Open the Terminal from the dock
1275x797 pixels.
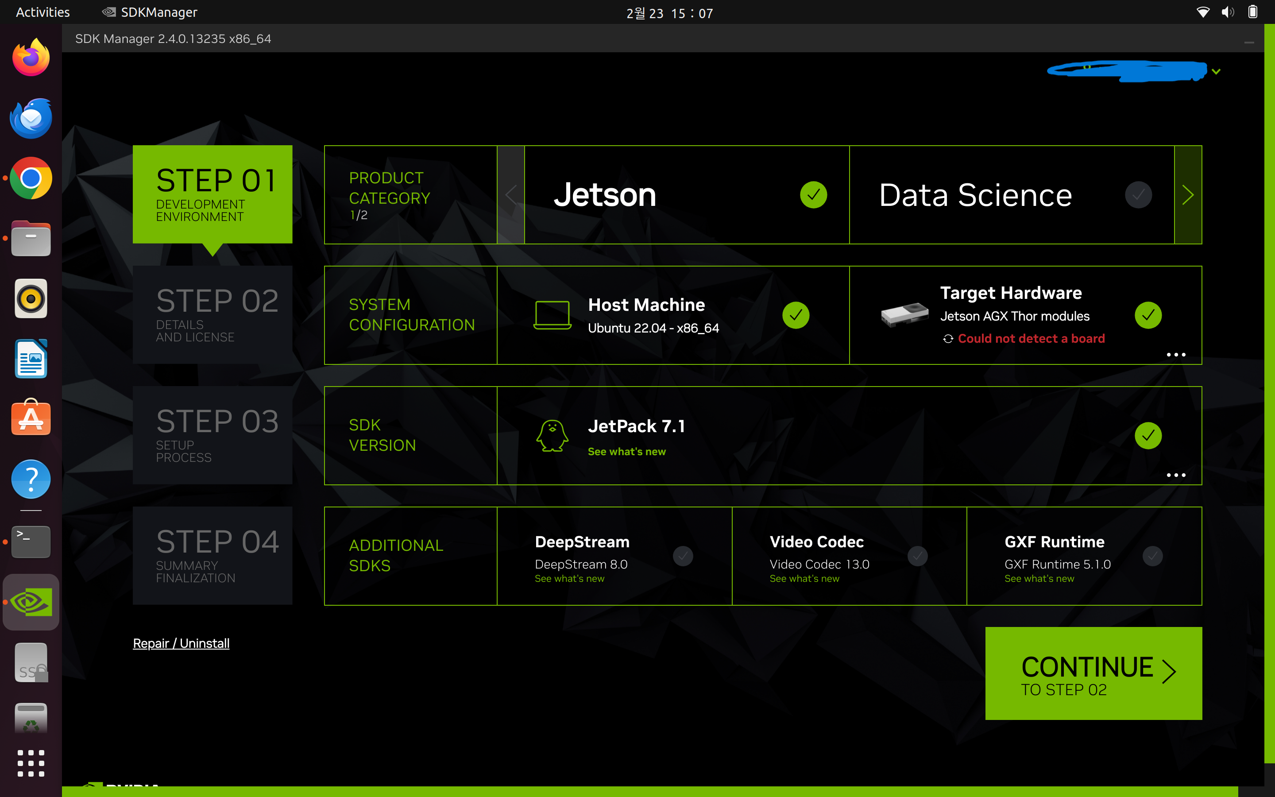click(x=31, y=542)
